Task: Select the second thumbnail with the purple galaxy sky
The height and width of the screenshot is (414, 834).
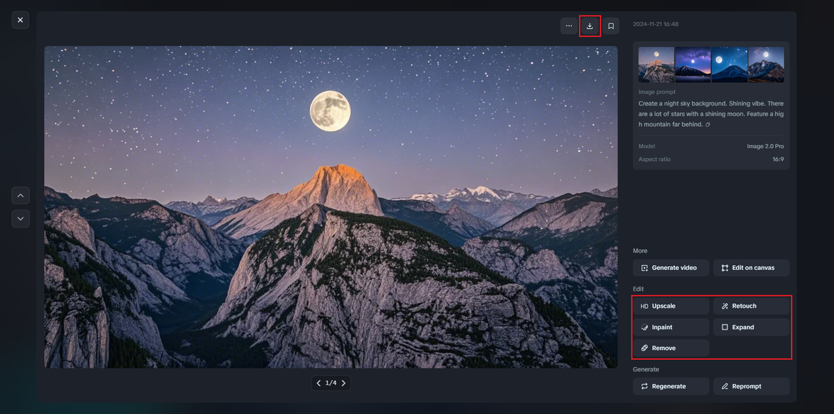Action: click(693, 65)
